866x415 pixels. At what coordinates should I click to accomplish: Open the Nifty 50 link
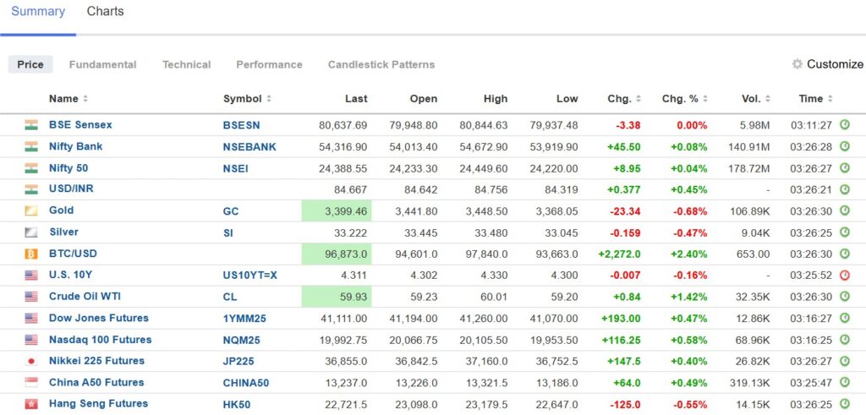(69, 167)
